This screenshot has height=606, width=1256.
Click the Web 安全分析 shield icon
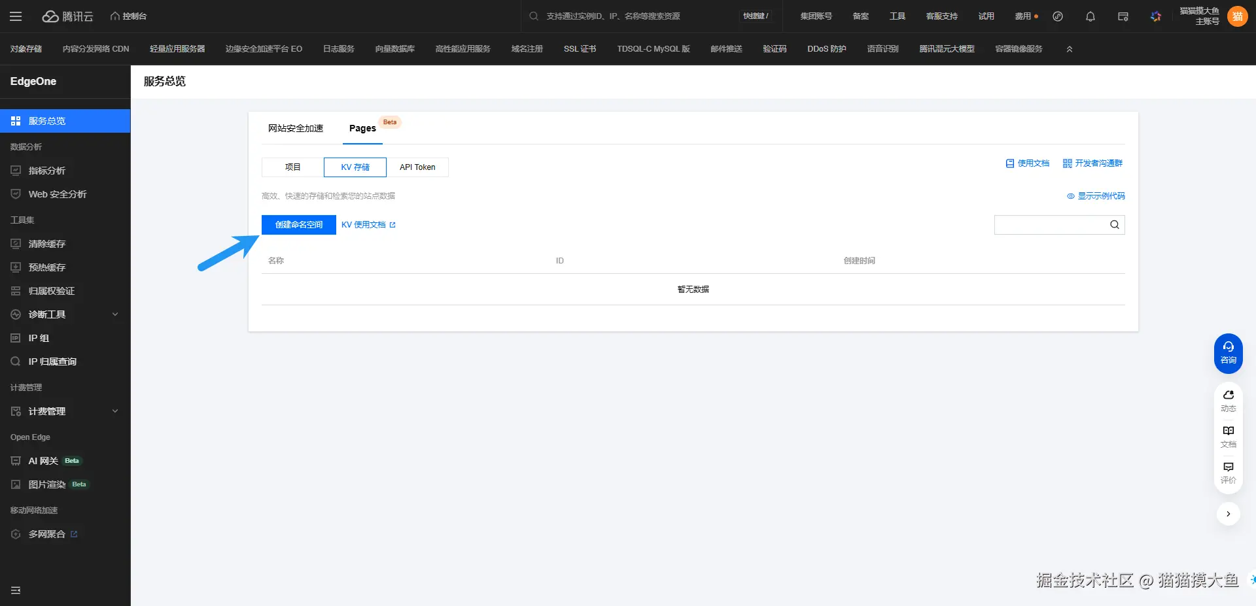[x=16, y=194]
